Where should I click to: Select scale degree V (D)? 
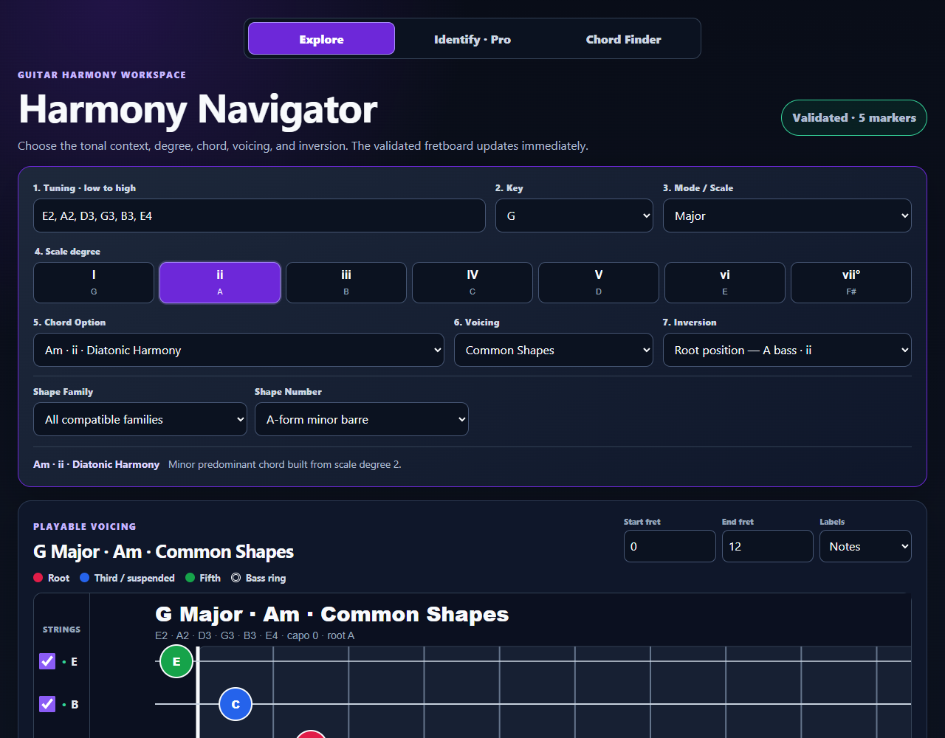599,282
